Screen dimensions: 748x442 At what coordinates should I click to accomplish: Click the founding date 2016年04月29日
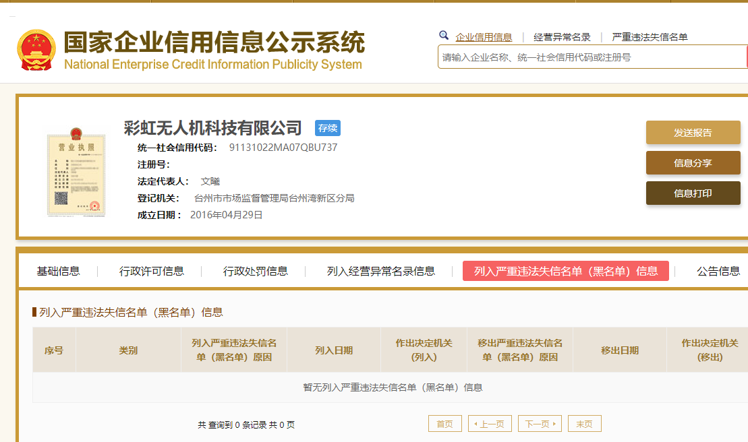point(226,215)
